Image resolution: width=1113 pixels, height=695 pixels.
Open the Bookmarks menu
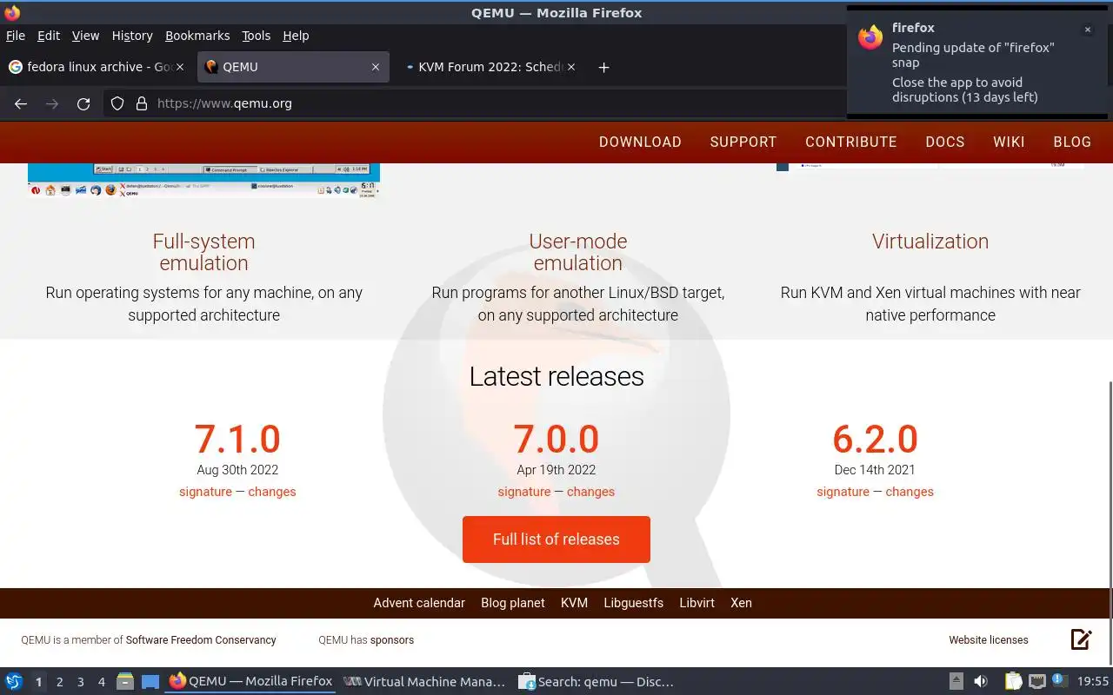click(x=197, y=36)
